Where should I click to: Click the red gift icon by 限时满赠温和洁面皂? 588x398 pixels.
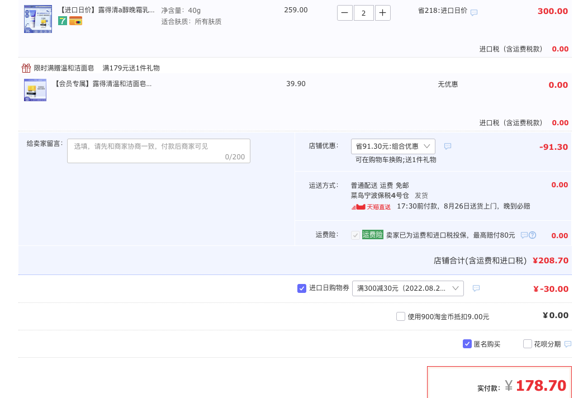point(26,68)
